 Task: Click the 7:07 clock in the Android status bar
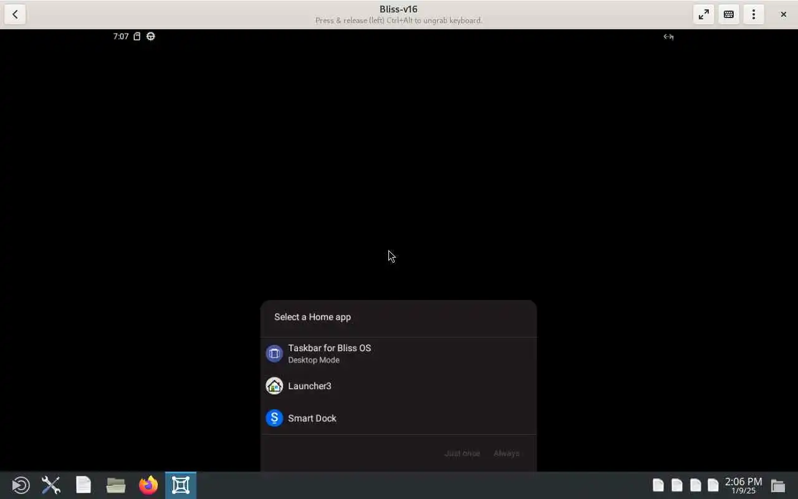(x=121, y=36)
